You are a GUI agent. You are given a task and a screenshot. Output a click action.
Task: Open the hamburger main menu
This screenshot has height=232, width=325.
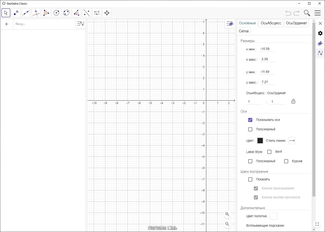(318, 13)
